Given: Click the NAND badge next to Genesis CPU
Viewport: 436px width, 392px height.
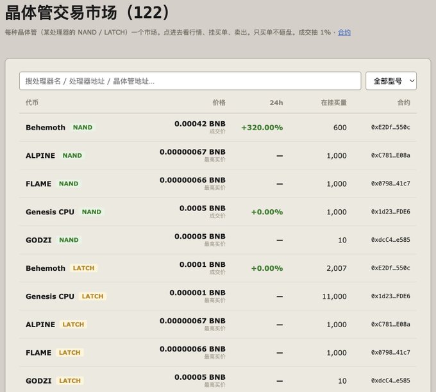Looking at the screenshot, I should (x=92, y=212).
